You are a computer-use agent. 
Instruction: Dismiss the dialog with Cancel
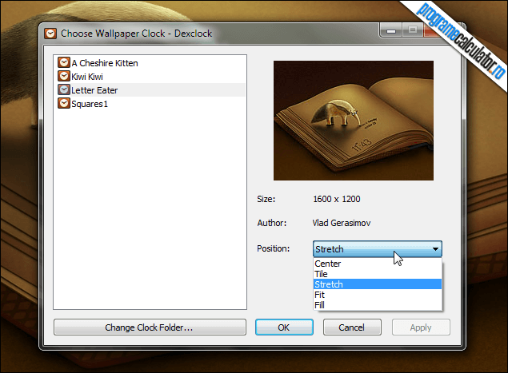click(x=352, y=327)
